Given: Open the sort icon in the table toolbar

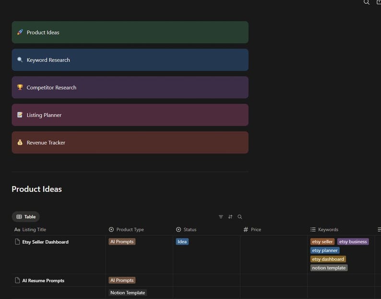Looking at the screenshot, I should click(230, 217).
